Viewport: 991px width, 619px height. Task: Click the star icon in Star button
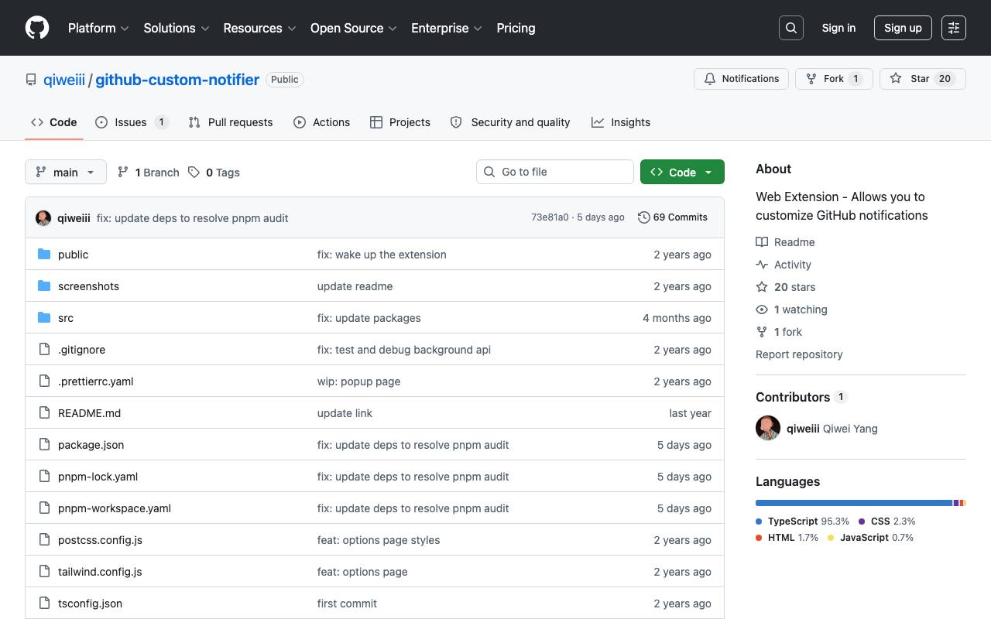(x=896, y=79)
